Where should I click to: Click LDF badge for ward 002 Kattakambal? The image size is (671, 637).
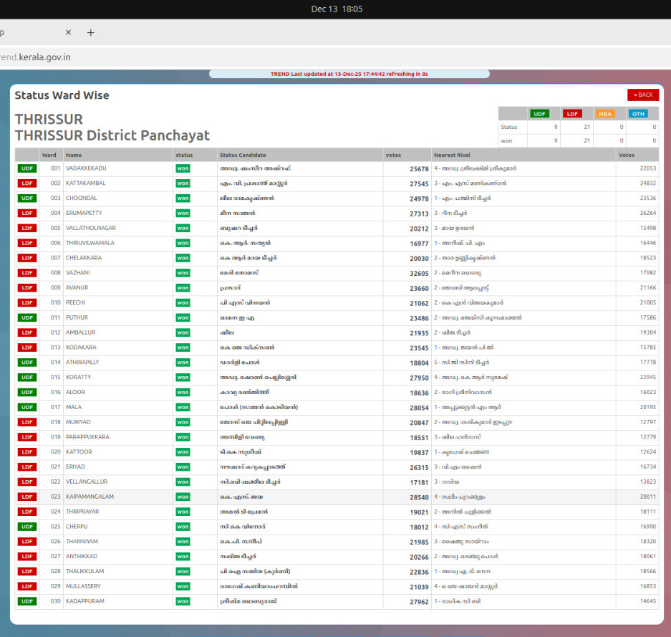coord(27,183)
